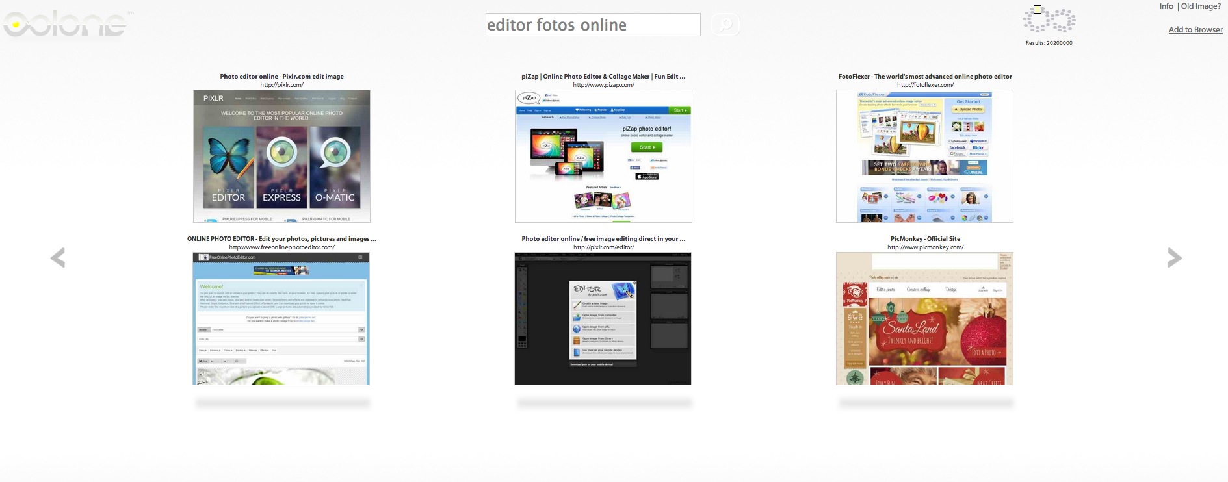
Task: Click the 'Photo editor online - Pixlr.com' title
Action: tap(281, 77)
